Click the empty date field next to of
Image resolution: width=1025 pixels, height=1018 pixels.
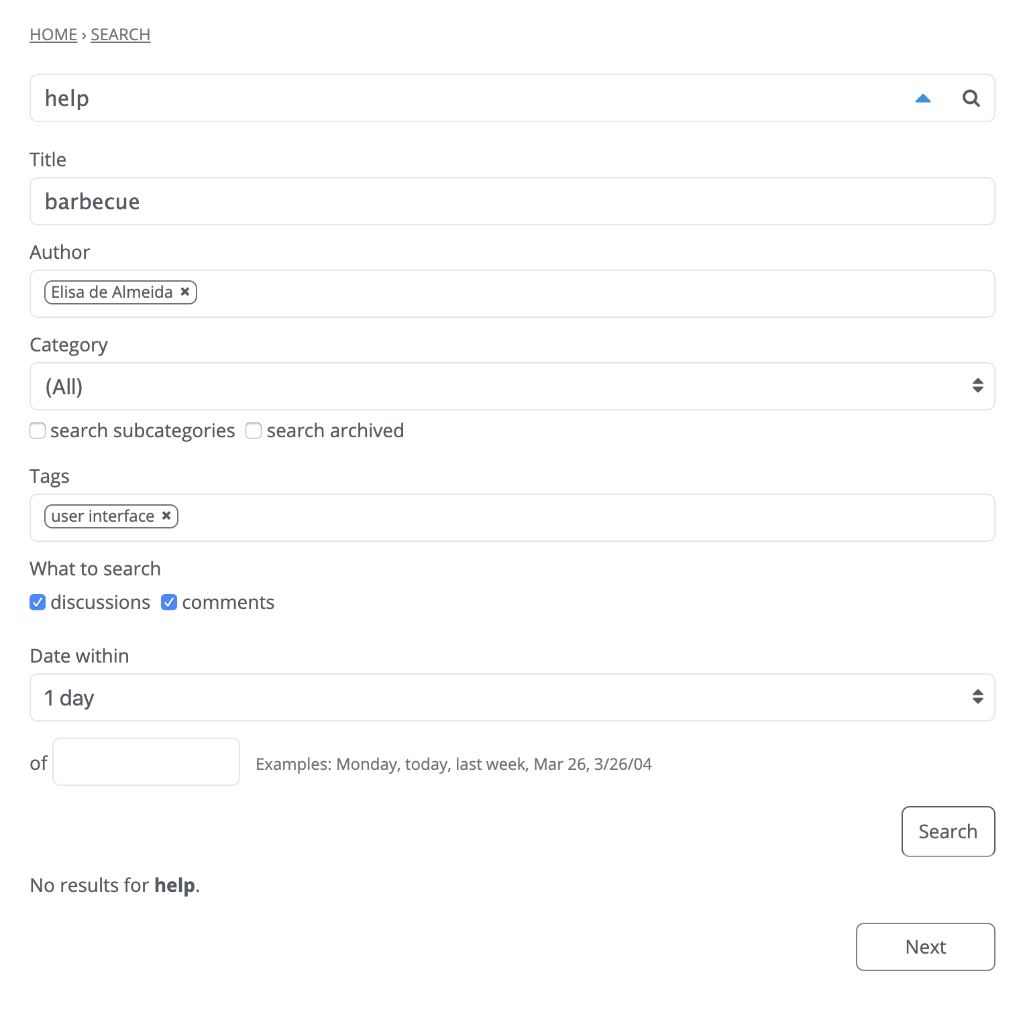tap(146, 762)
